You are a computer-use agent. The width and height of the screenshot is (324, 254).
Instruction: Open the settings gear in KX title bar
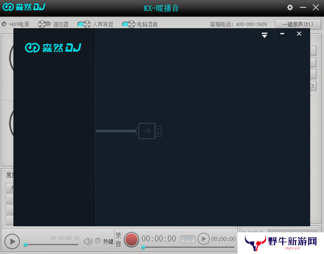(x=290, y=7)
